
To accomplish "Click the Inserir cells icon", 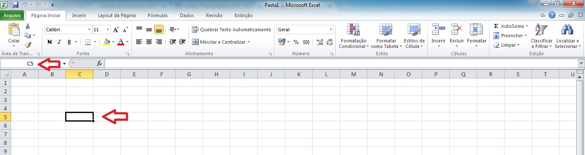I will click(x=439, y=30).
